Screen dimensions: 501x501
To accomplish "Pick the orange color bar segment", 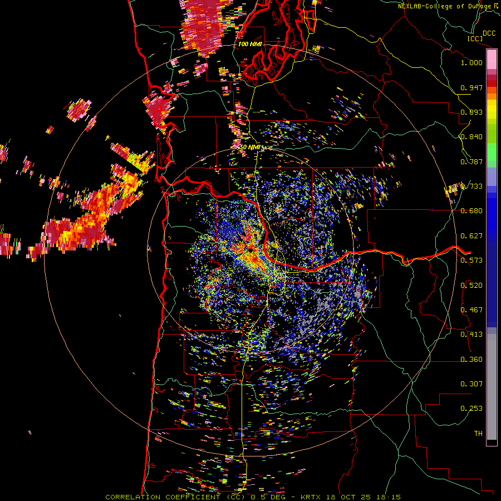I will tap(492, 96).
